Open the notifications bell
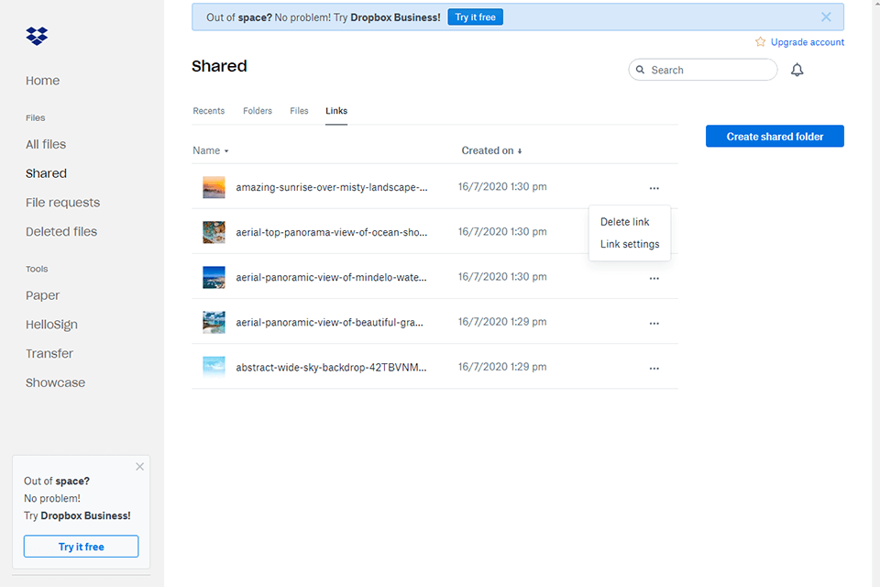The width and height of the screenshot is (880, 587). [x=797, y=70]
